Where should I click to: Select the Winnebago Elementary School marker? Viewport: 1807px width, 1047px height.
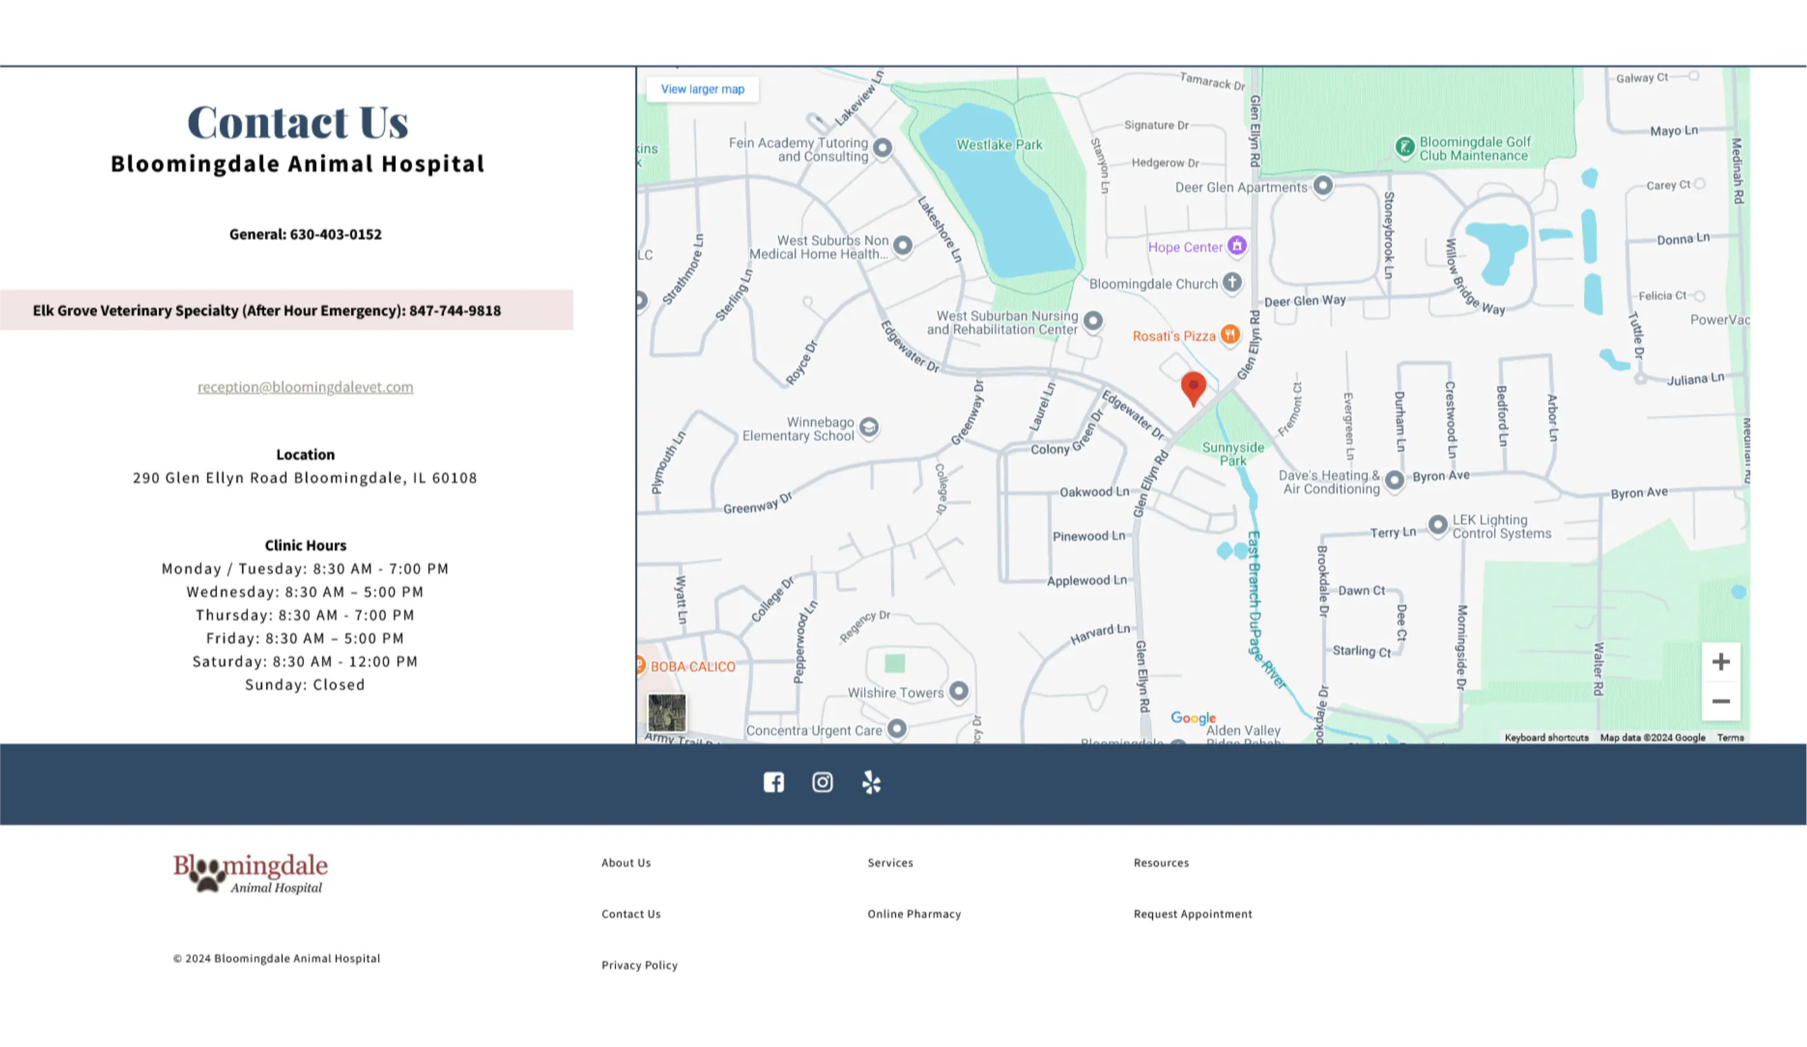point(869,427)
